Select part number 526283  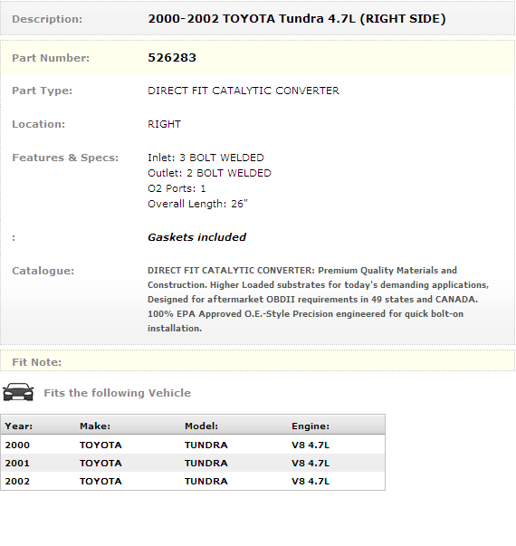pos(172,58)
